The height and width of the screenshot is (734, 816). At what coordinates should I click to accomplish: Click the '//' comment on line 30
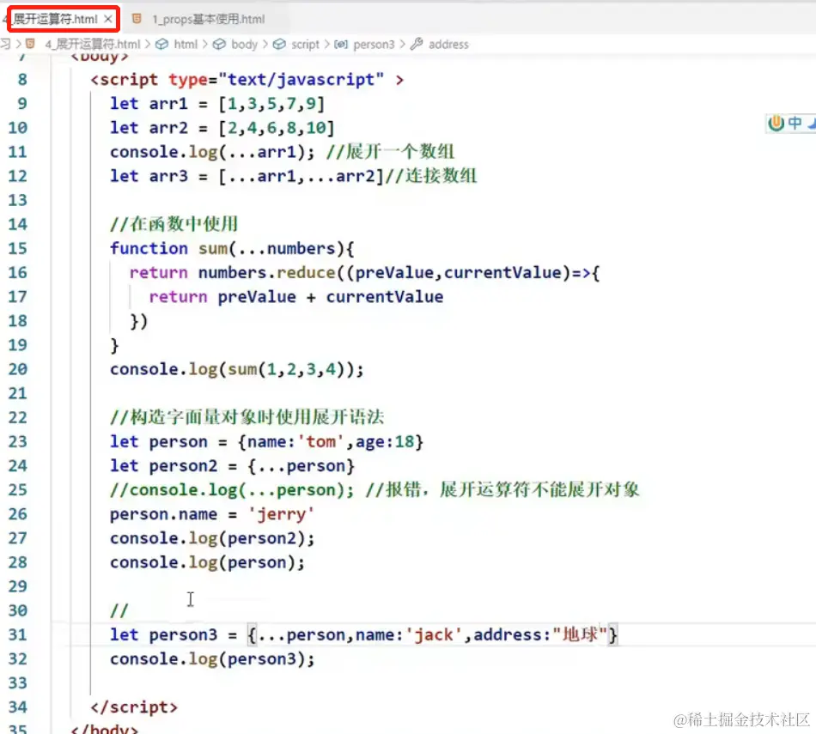tap(119, 610)
